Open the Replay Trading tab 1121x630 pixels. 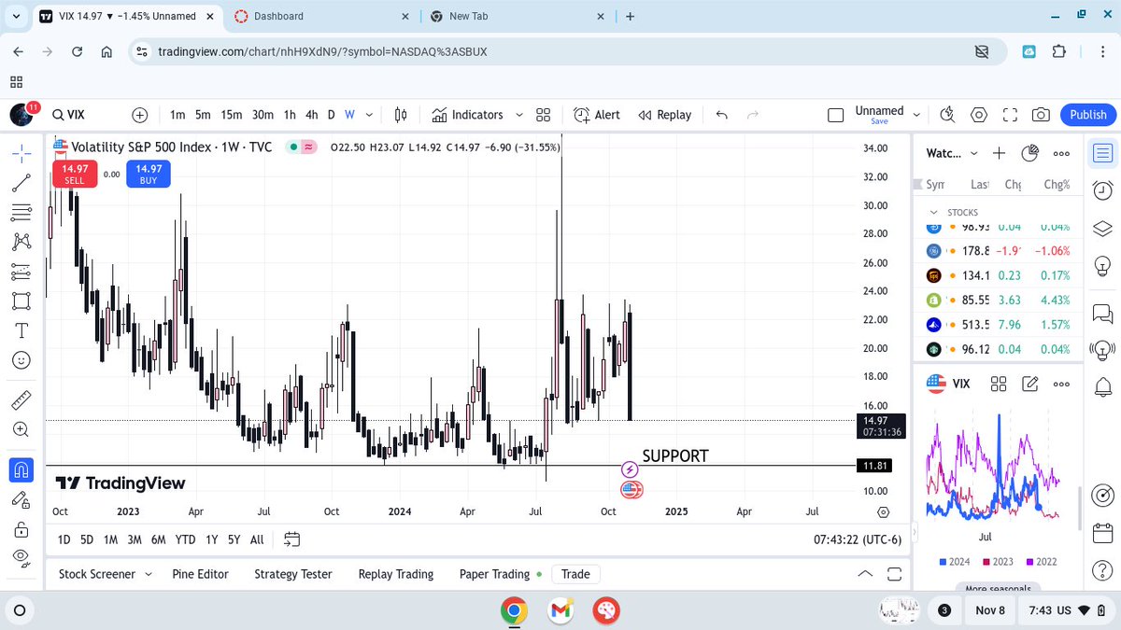(x=396, y=574)
